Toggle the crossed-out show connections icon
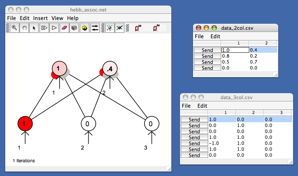Screen dimensions: 298x176 pos(119,28)
